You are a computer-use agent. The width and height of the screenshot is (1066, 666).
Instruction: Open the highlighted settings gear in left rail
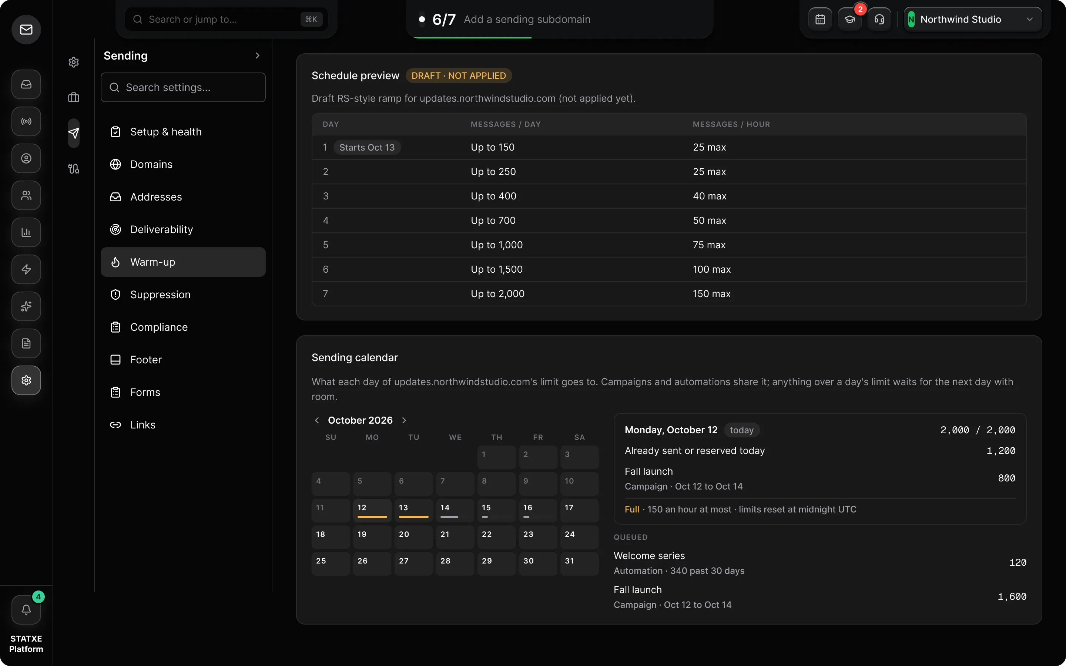click(26, 380)
